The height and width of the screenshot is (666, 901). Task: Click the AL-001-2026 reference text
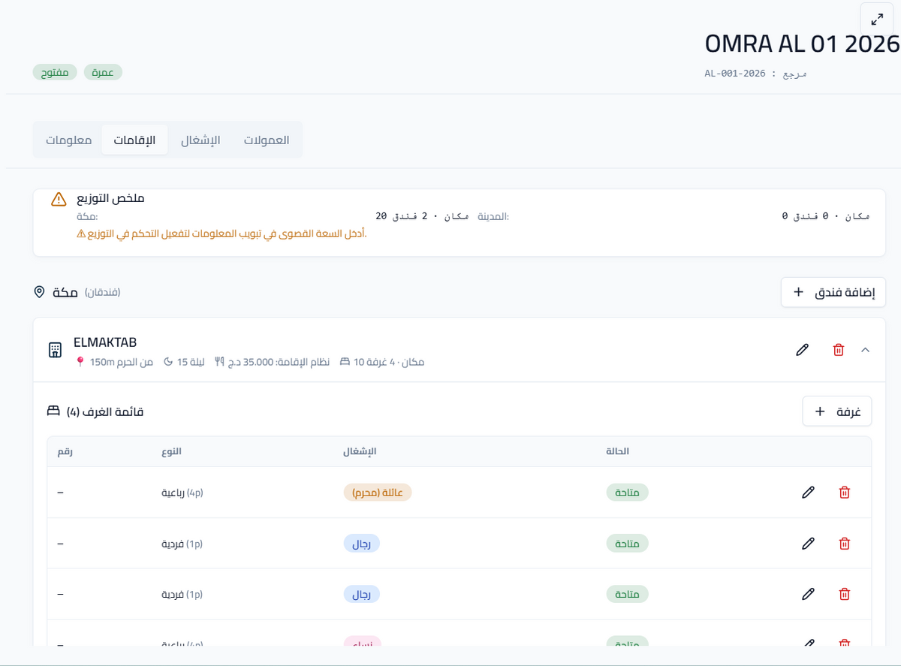coord(735,74)
